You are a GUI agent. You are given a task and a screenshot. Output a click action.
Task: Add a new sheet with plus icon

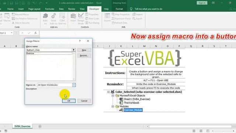(x=40, y=126)
